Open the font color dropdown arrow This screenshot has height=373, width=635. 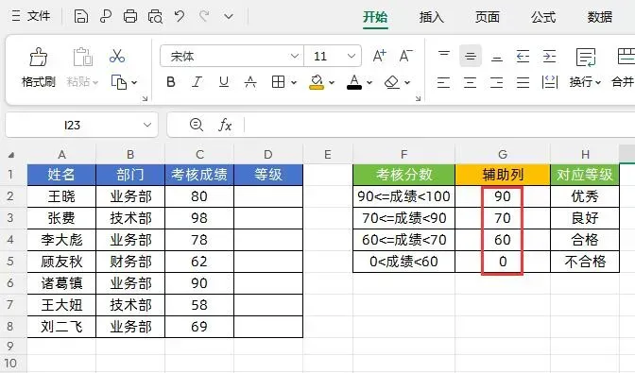369,83
